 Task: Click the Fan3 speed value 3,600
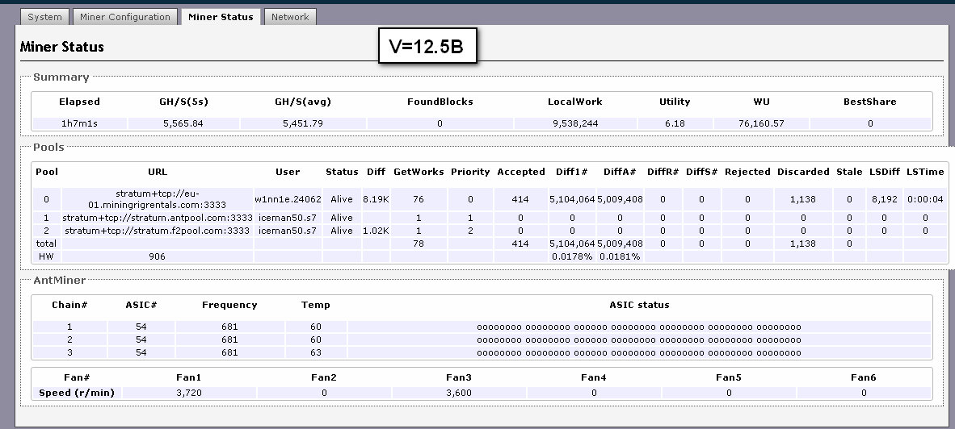pos(458,393)
